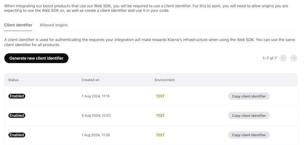The width and height of the screenshot is (307, 145).
Task: Click Enabled badge in 7 Aug row
Action: click(x=17, y=96)
